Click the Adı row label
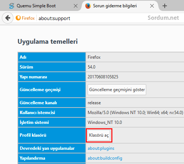 pyautogui.click(x=23, y=57)
